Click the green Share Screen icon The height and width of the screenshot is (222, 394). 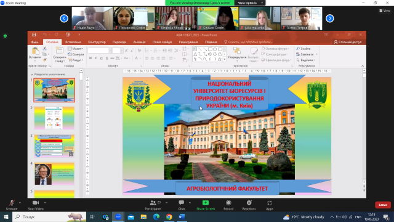tap(206, 203)
